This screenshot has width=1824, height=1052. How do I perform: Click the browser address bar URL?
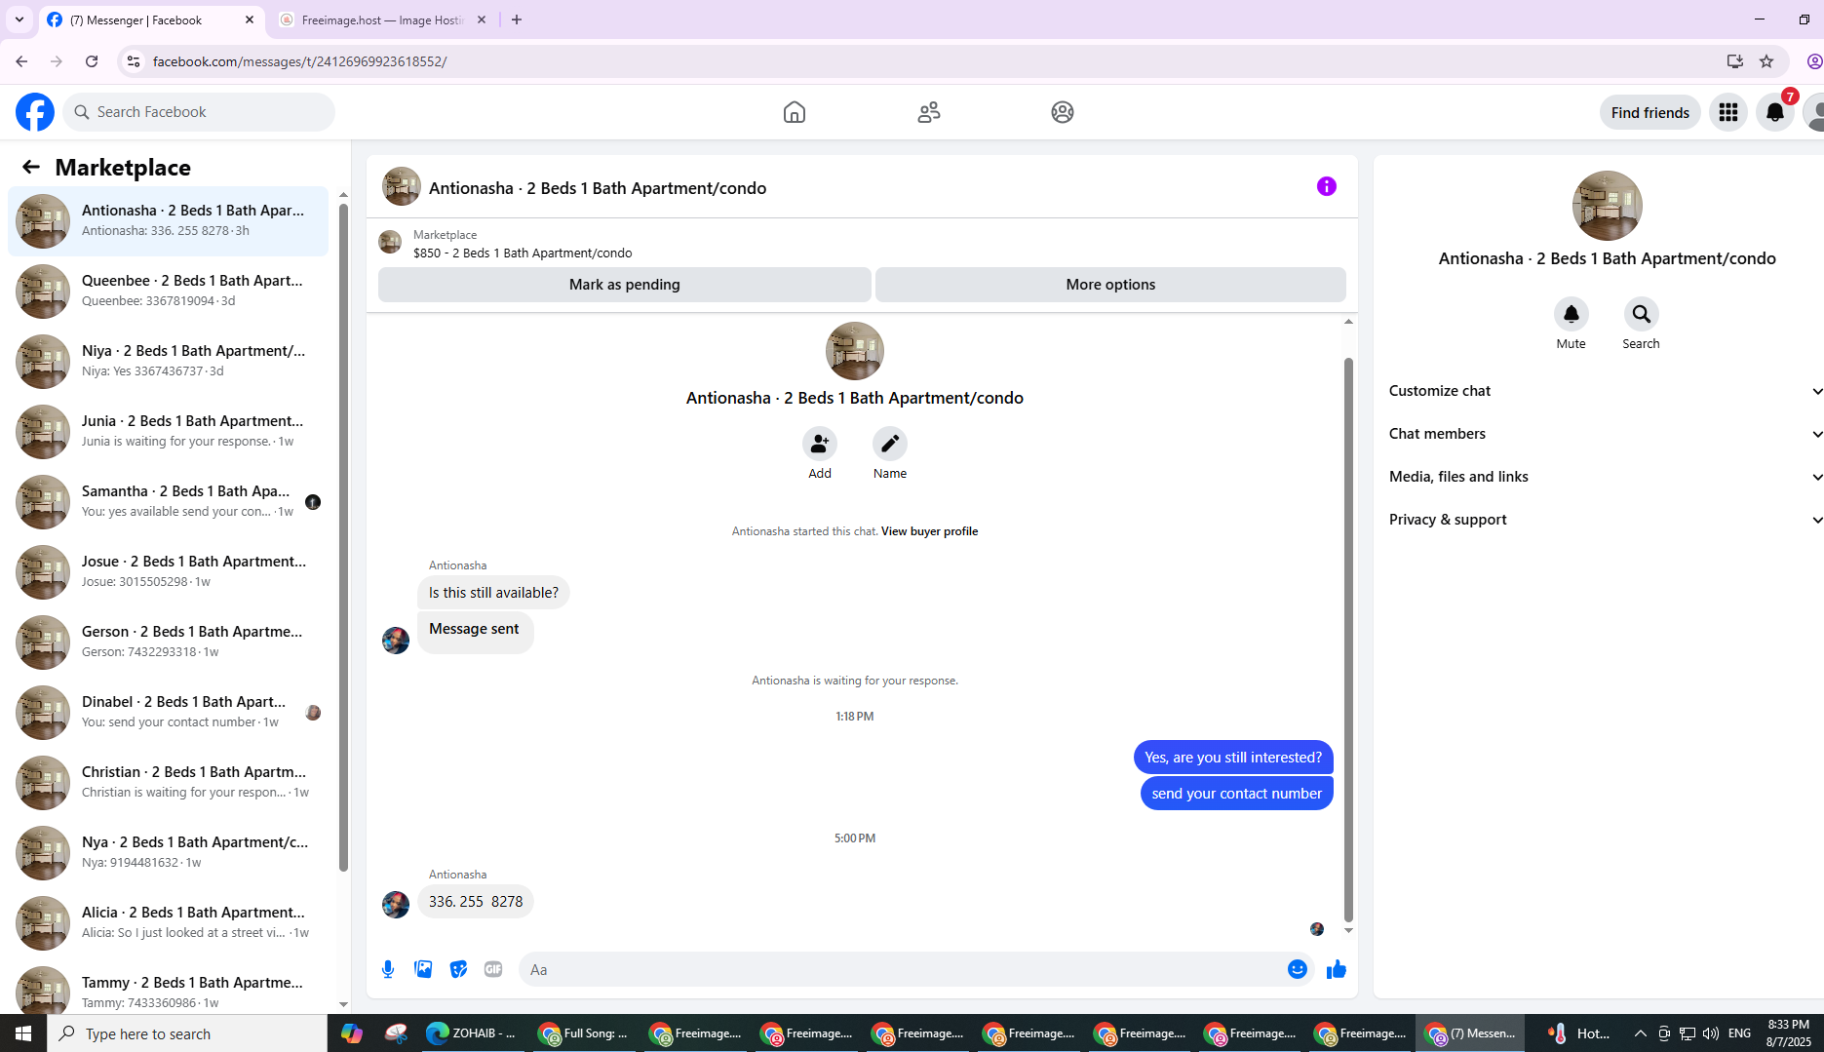click(299, 61)
